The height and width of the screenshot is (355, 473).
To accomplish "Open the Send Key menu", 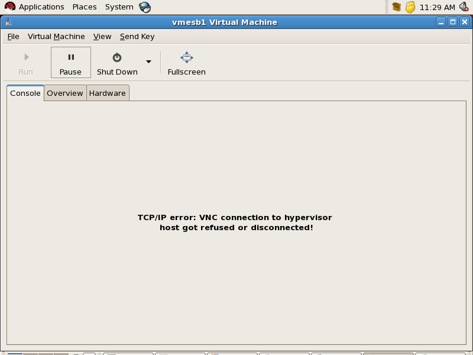I will (x=137, y=37).
